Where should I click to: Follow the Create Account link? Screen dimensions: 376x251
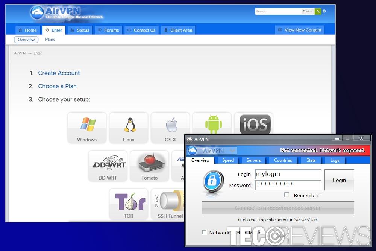[59, 73]
